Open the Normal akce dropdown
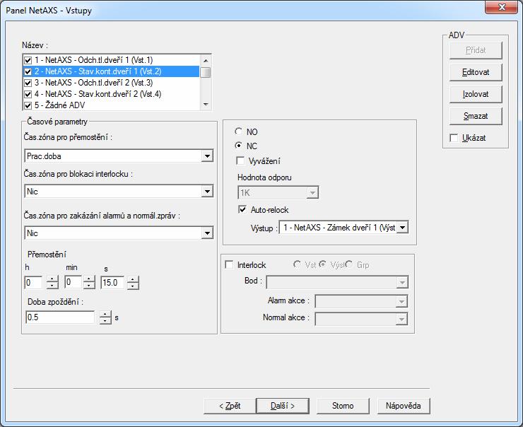This screenshot has width=523, height=427. (401, 319)
